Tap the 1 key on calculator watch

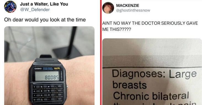38,95
